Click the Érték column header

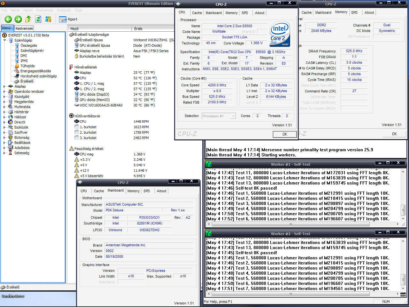pyautogui.click(x=153, y=29)
